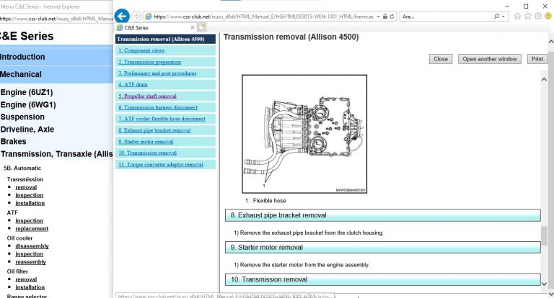Open the browser Home icon

[x=518, y=17]
